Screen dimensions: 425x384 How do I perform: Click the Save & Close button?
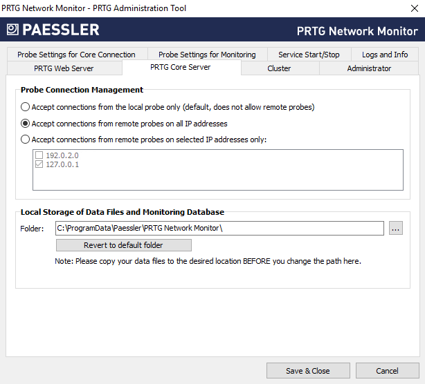[308, 371]
